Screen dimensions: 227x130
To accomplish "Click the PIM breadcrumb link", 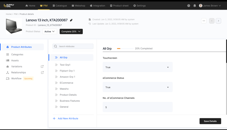I will click(16, 14).
